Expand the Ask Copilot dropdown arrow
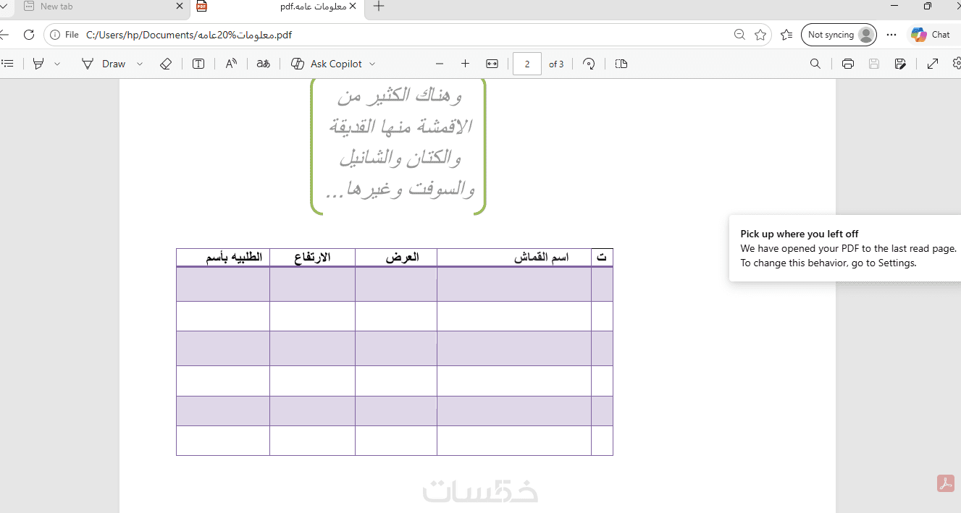The image size is (961, 513). pos(372,64)
